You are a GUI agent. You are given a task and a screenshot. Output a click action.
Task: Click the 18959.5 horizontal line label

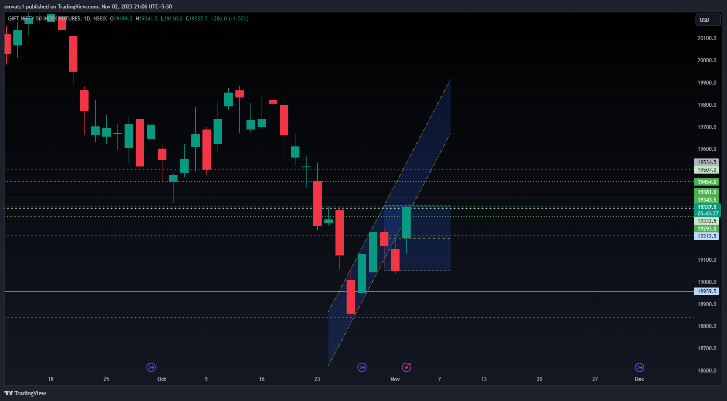pyautogui.click(x=707, y=292)
